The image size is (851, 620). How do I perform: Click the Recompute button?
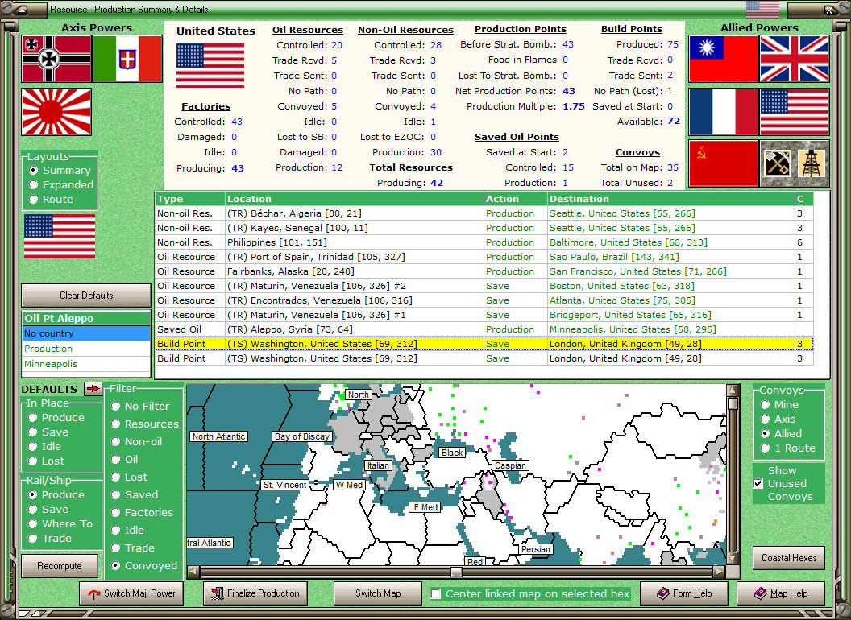[x=60, y=566]
